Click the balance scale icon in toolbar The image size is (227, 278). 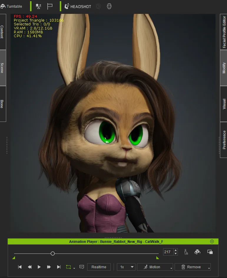click(38, 6)
